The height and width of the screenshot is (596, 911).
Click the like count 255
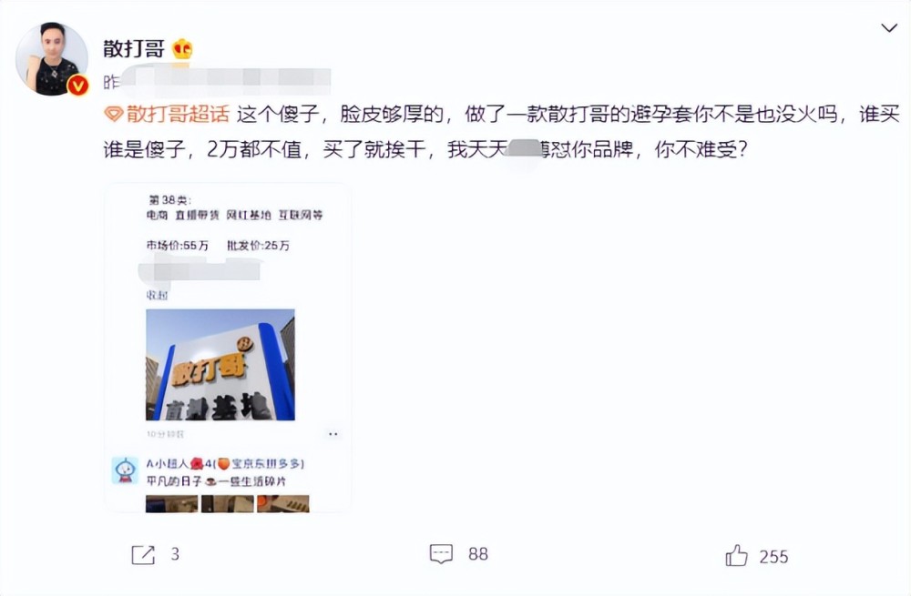[x=773, y=557]
